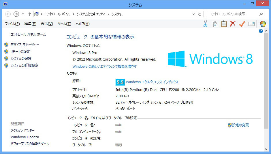Screen dimensions: 271x155
Task: Click shield icon beside リモートの設定
Action: tap(6, 52)
